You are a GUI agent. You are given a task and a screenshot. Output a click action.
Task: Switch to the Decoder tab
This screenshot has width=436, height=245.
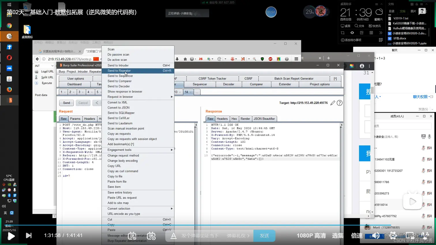coord(228,84)
